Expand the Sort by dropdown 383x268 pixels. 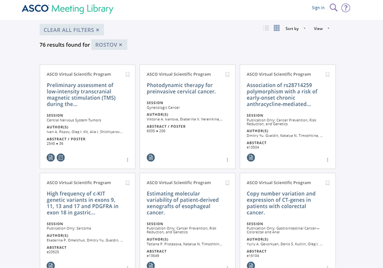(x=295, y=28)
